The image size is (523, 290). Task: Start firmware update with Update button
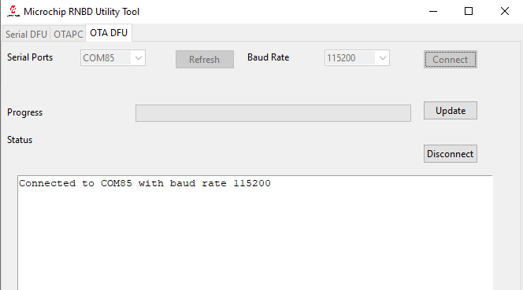pyautogui.click(x=451, y=111)
